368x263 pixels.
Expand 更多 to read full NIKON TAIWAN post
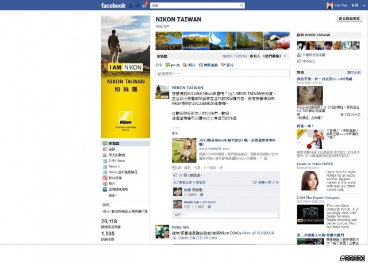tap(175, 134)
